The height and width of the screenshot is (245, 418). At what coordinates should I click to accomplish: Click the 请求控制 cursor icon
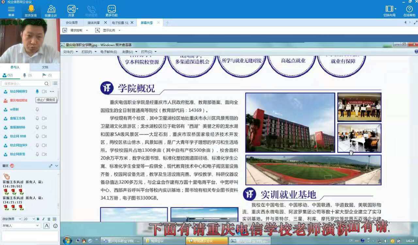coord(65,30)
